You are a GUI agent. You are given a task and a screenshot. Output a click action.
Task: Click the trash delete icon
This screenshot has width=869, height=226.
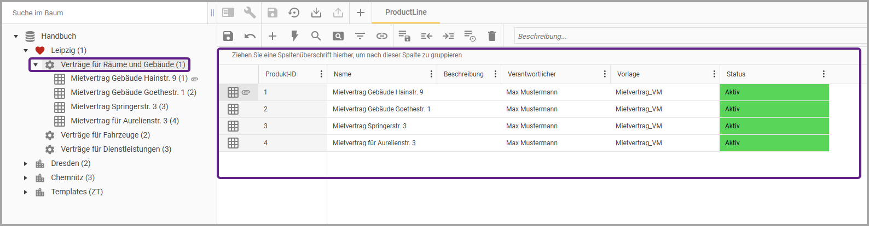click(491, 36)
